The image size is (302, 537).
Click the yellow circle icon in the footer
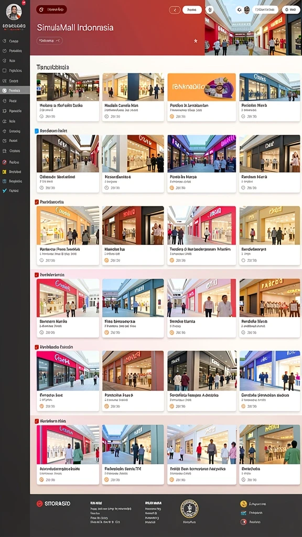click(243, 504)
